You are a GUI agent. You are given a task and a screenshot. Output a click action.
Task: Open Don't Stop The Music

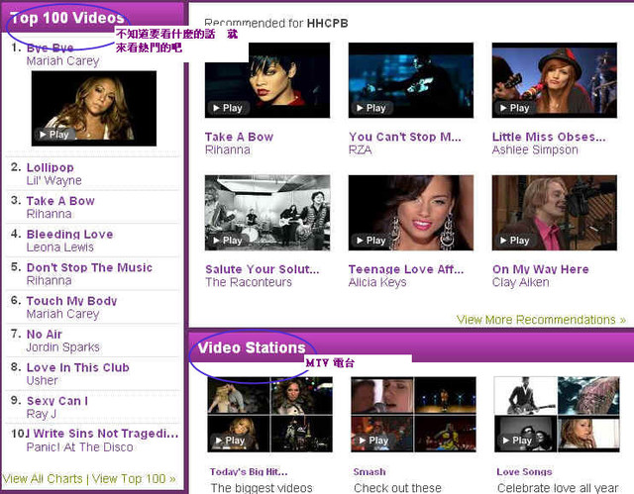[x=90, y=267]
